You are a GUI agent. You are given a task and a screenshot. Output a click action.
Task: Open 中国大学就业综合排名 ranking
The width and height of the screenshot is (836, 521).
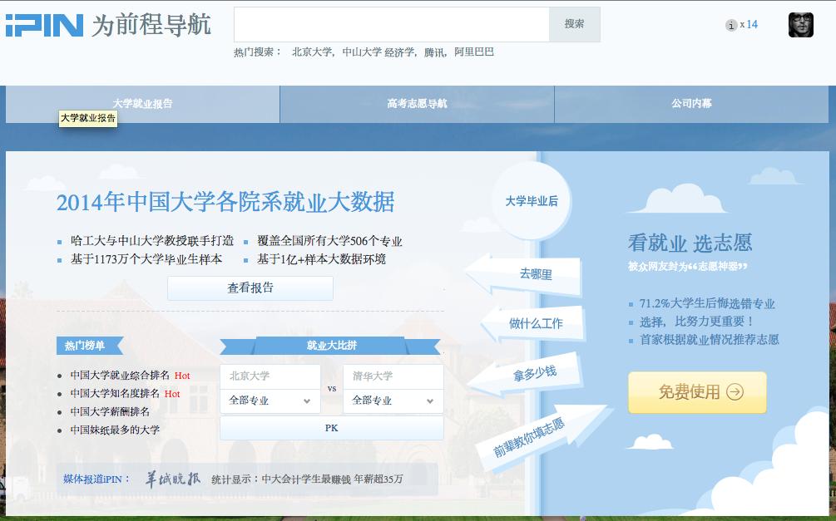tap(120, 375)
